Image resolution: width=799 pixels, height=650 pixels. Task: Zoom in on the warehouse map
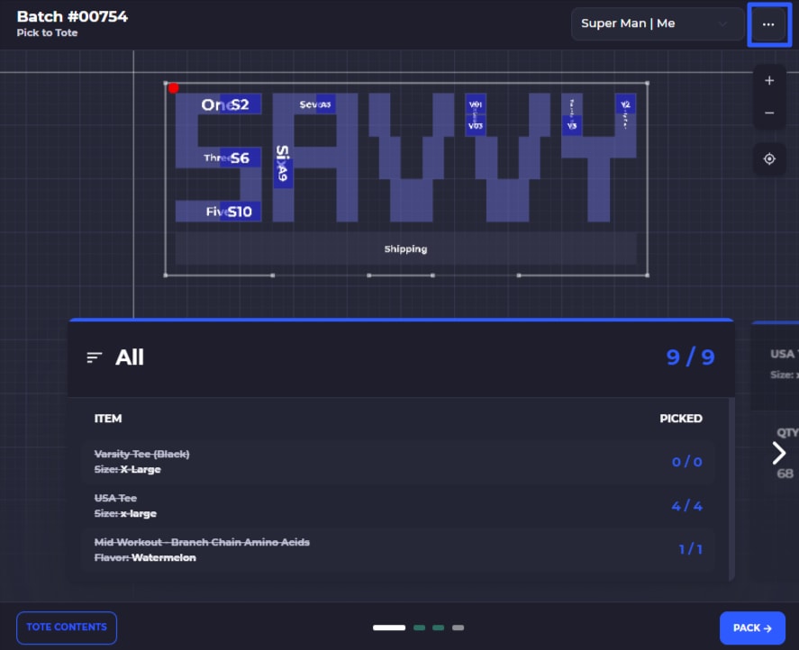click(769, 80)
